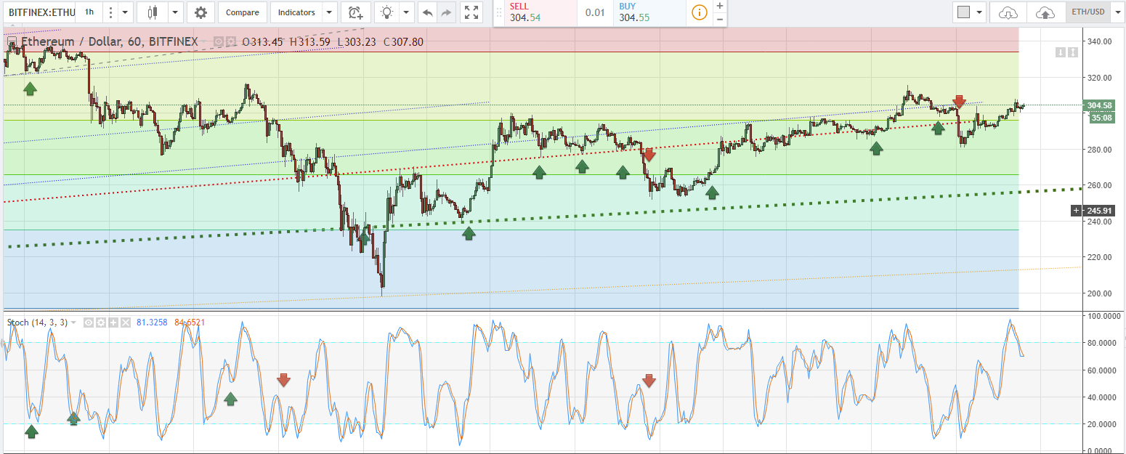The height and width of the screenshot is (454, 1126).
Task: Decrease quantity with the minus stepper
Action: coord(719,19)
